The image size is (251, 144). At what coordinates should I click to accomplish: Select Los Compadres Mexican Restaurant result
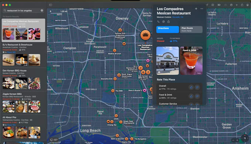(x=23, y=30)
